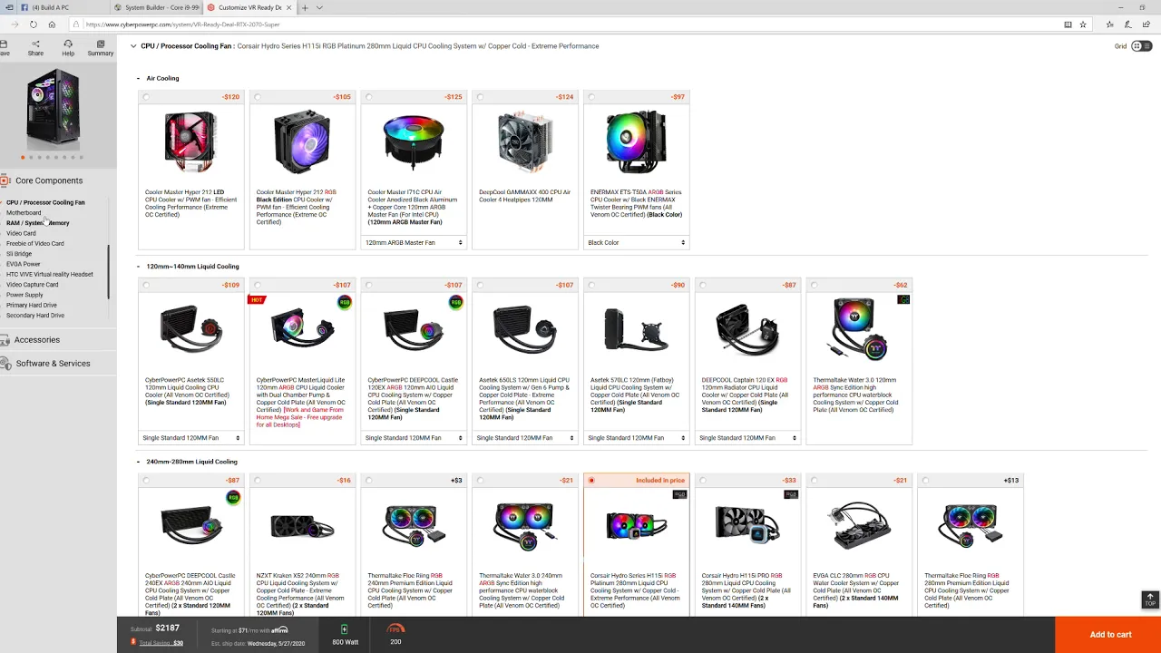The width and height of the screenshot is (1161, 653).
Task: Toggle the Grid/List view switch
Action: (x=1141, y=46)
